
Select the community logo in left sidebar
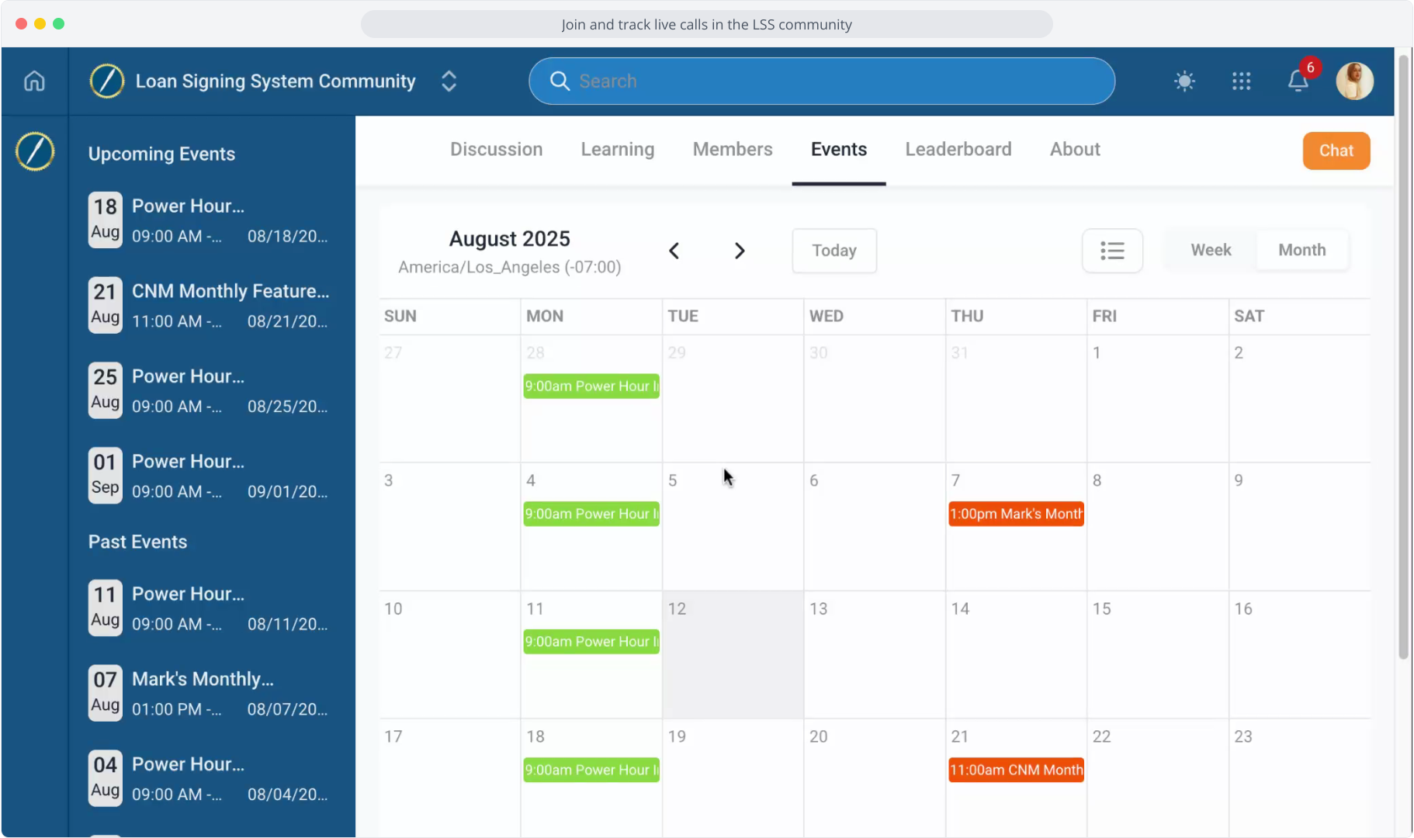point(35,151)
